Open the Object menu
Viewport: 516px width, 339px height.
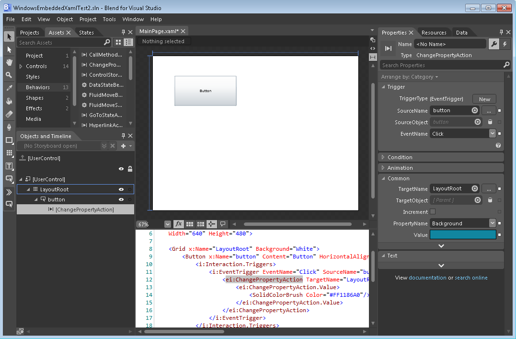click(65, 19)
